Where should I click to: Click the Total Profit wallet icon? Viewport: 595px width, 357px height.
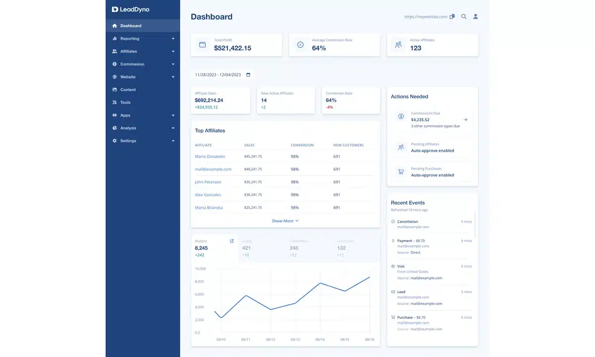(202, 45)
